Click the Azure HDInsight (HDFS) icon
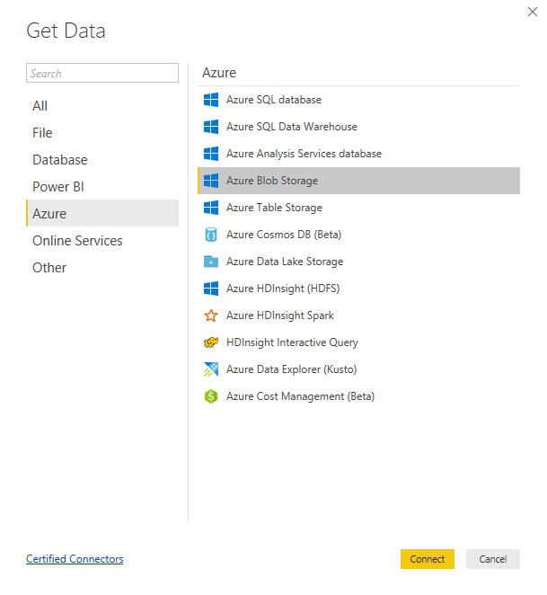 (211, 289)
